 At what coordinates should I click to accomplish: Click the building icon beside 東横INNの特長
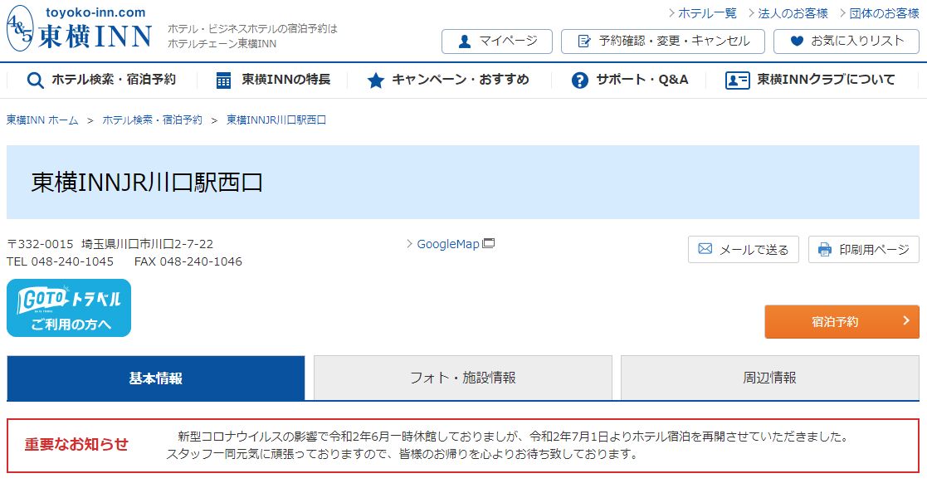pos(223,81)
